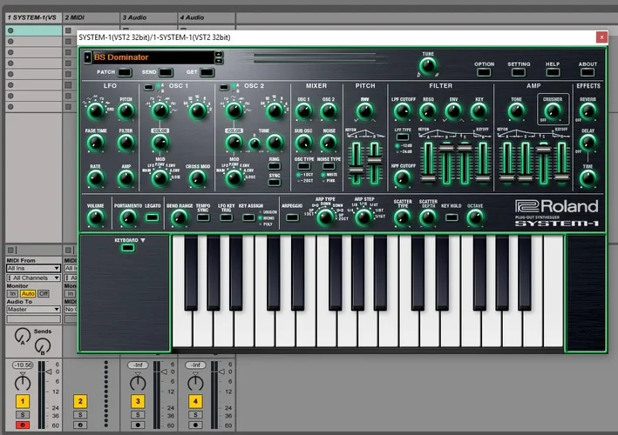The image size is (618, 435).
Task: Adjust the LFO RATE knob
Action: 96,178
